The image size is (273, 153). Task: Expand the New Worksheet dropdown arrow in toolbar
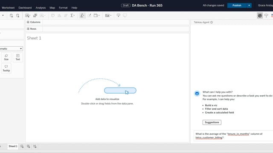[30, 16]
